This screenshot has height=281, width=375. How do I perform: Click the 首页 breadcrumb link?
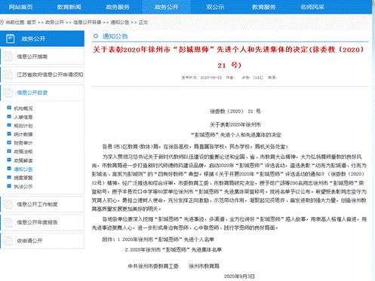[31, 23]
